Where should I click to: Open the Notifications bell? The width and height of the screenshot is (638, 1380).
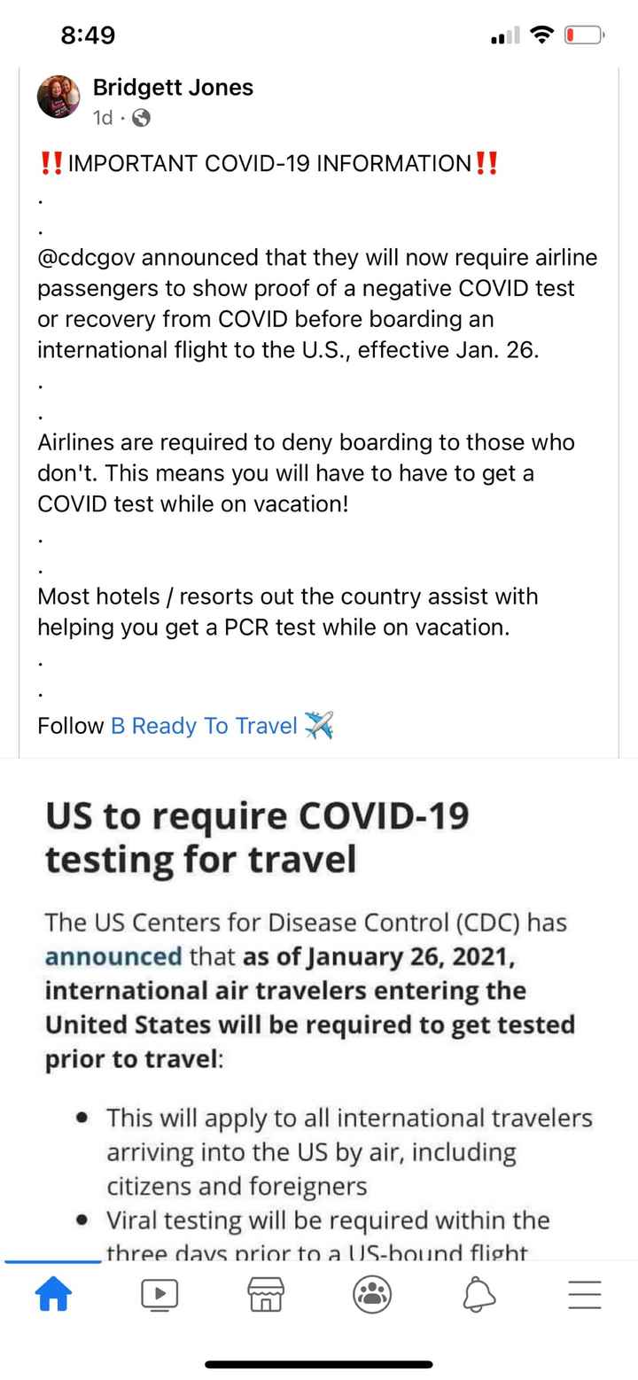[x=478, y=1295]
